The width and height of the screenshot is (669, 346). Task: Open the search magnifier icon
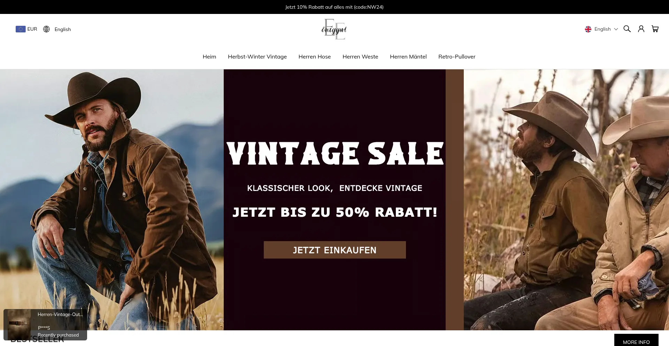[627, 29]
